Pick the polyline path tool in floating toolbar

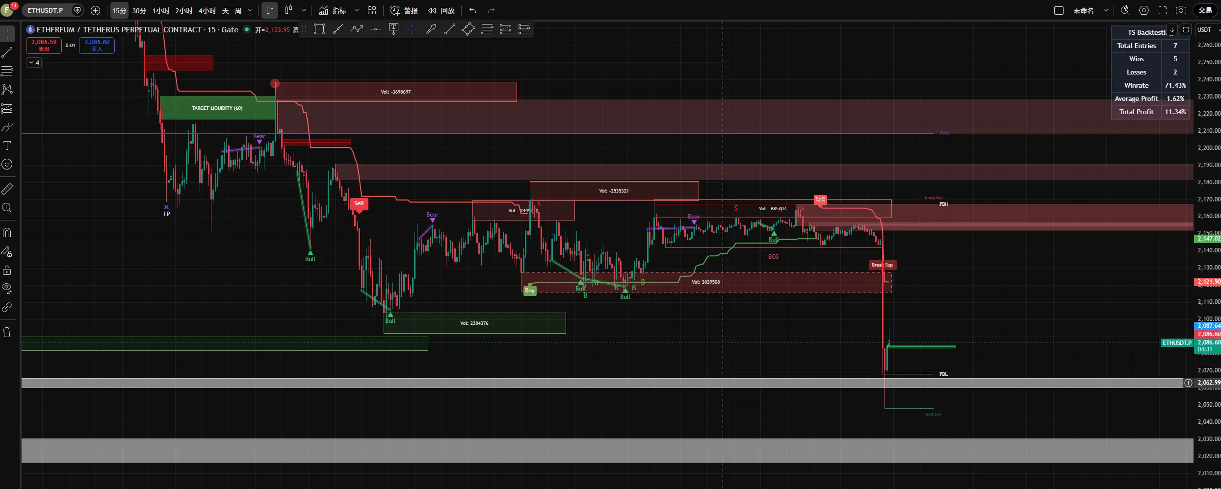[357, 29]
